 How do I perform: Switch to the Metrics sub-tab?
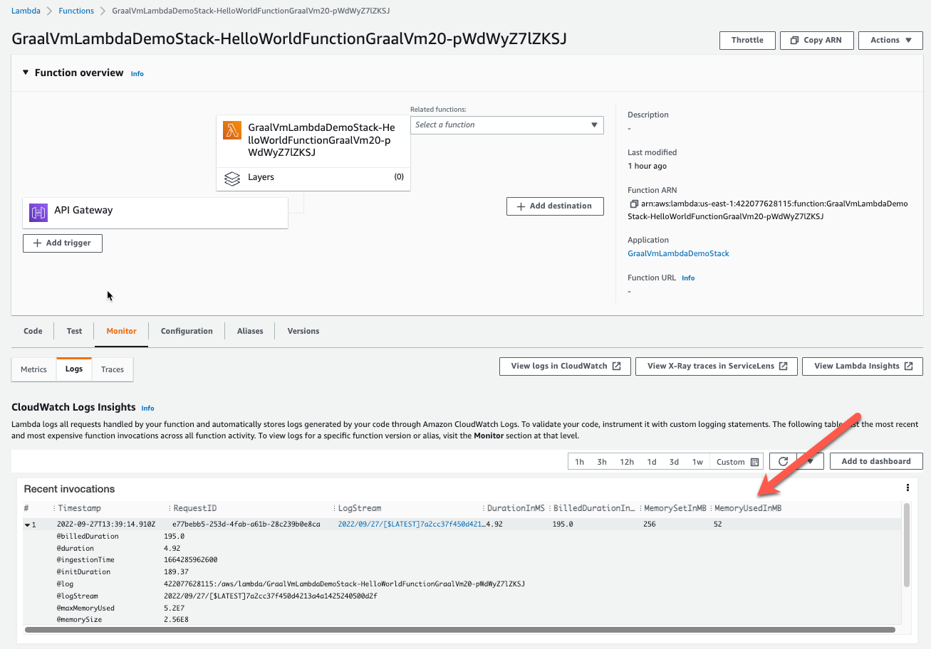[33, 369]
